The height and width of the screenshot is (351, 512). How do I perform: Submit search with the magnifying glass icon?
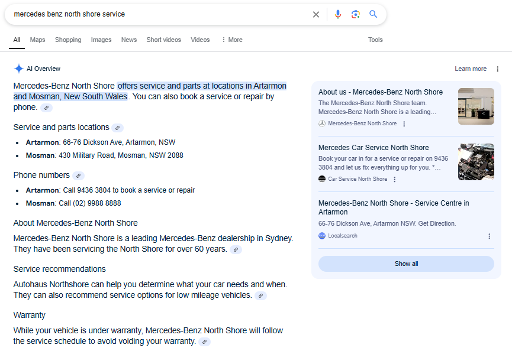(373, 14)
